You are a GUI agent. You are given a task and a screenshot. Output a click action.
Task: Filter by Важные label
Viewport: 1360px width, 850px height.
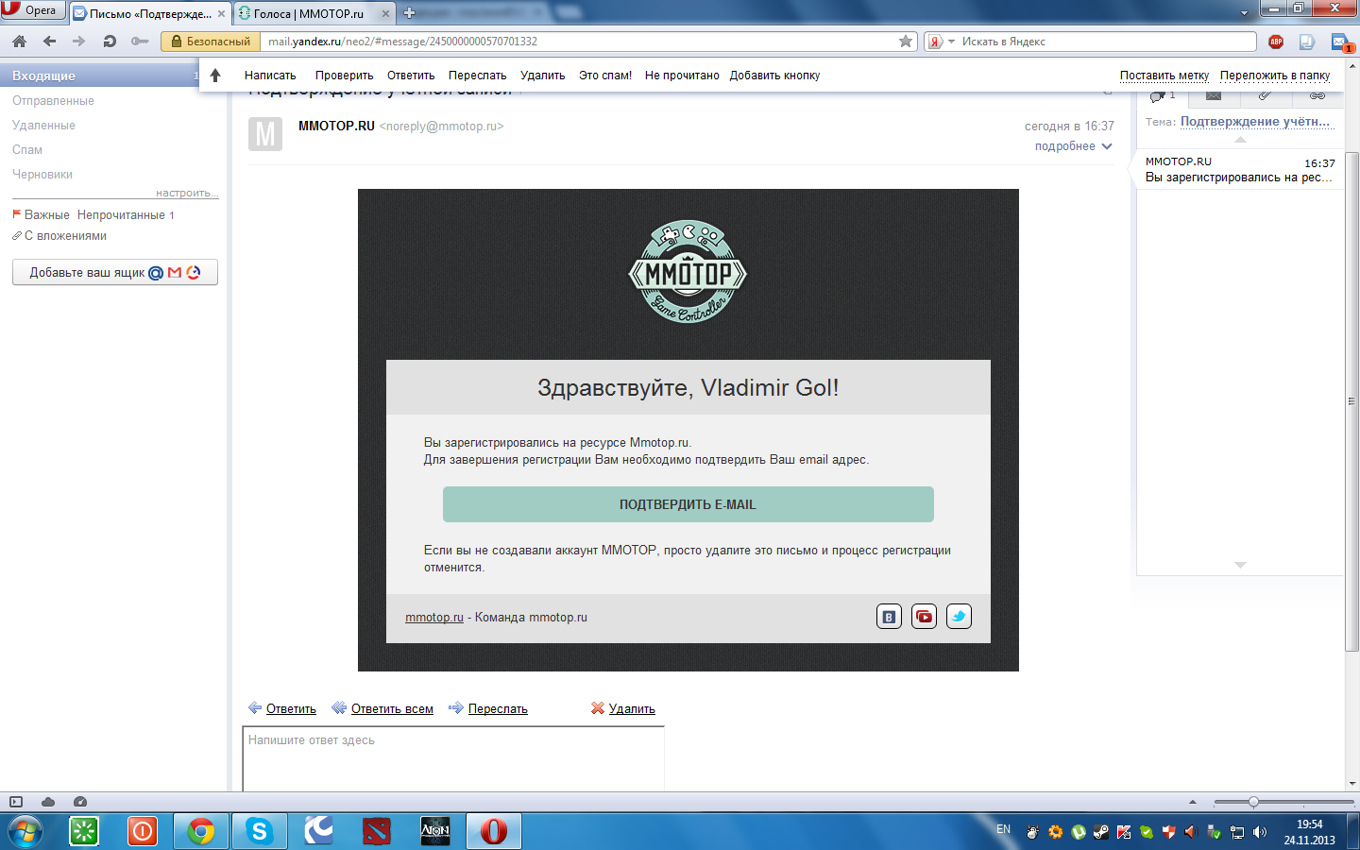46,215
